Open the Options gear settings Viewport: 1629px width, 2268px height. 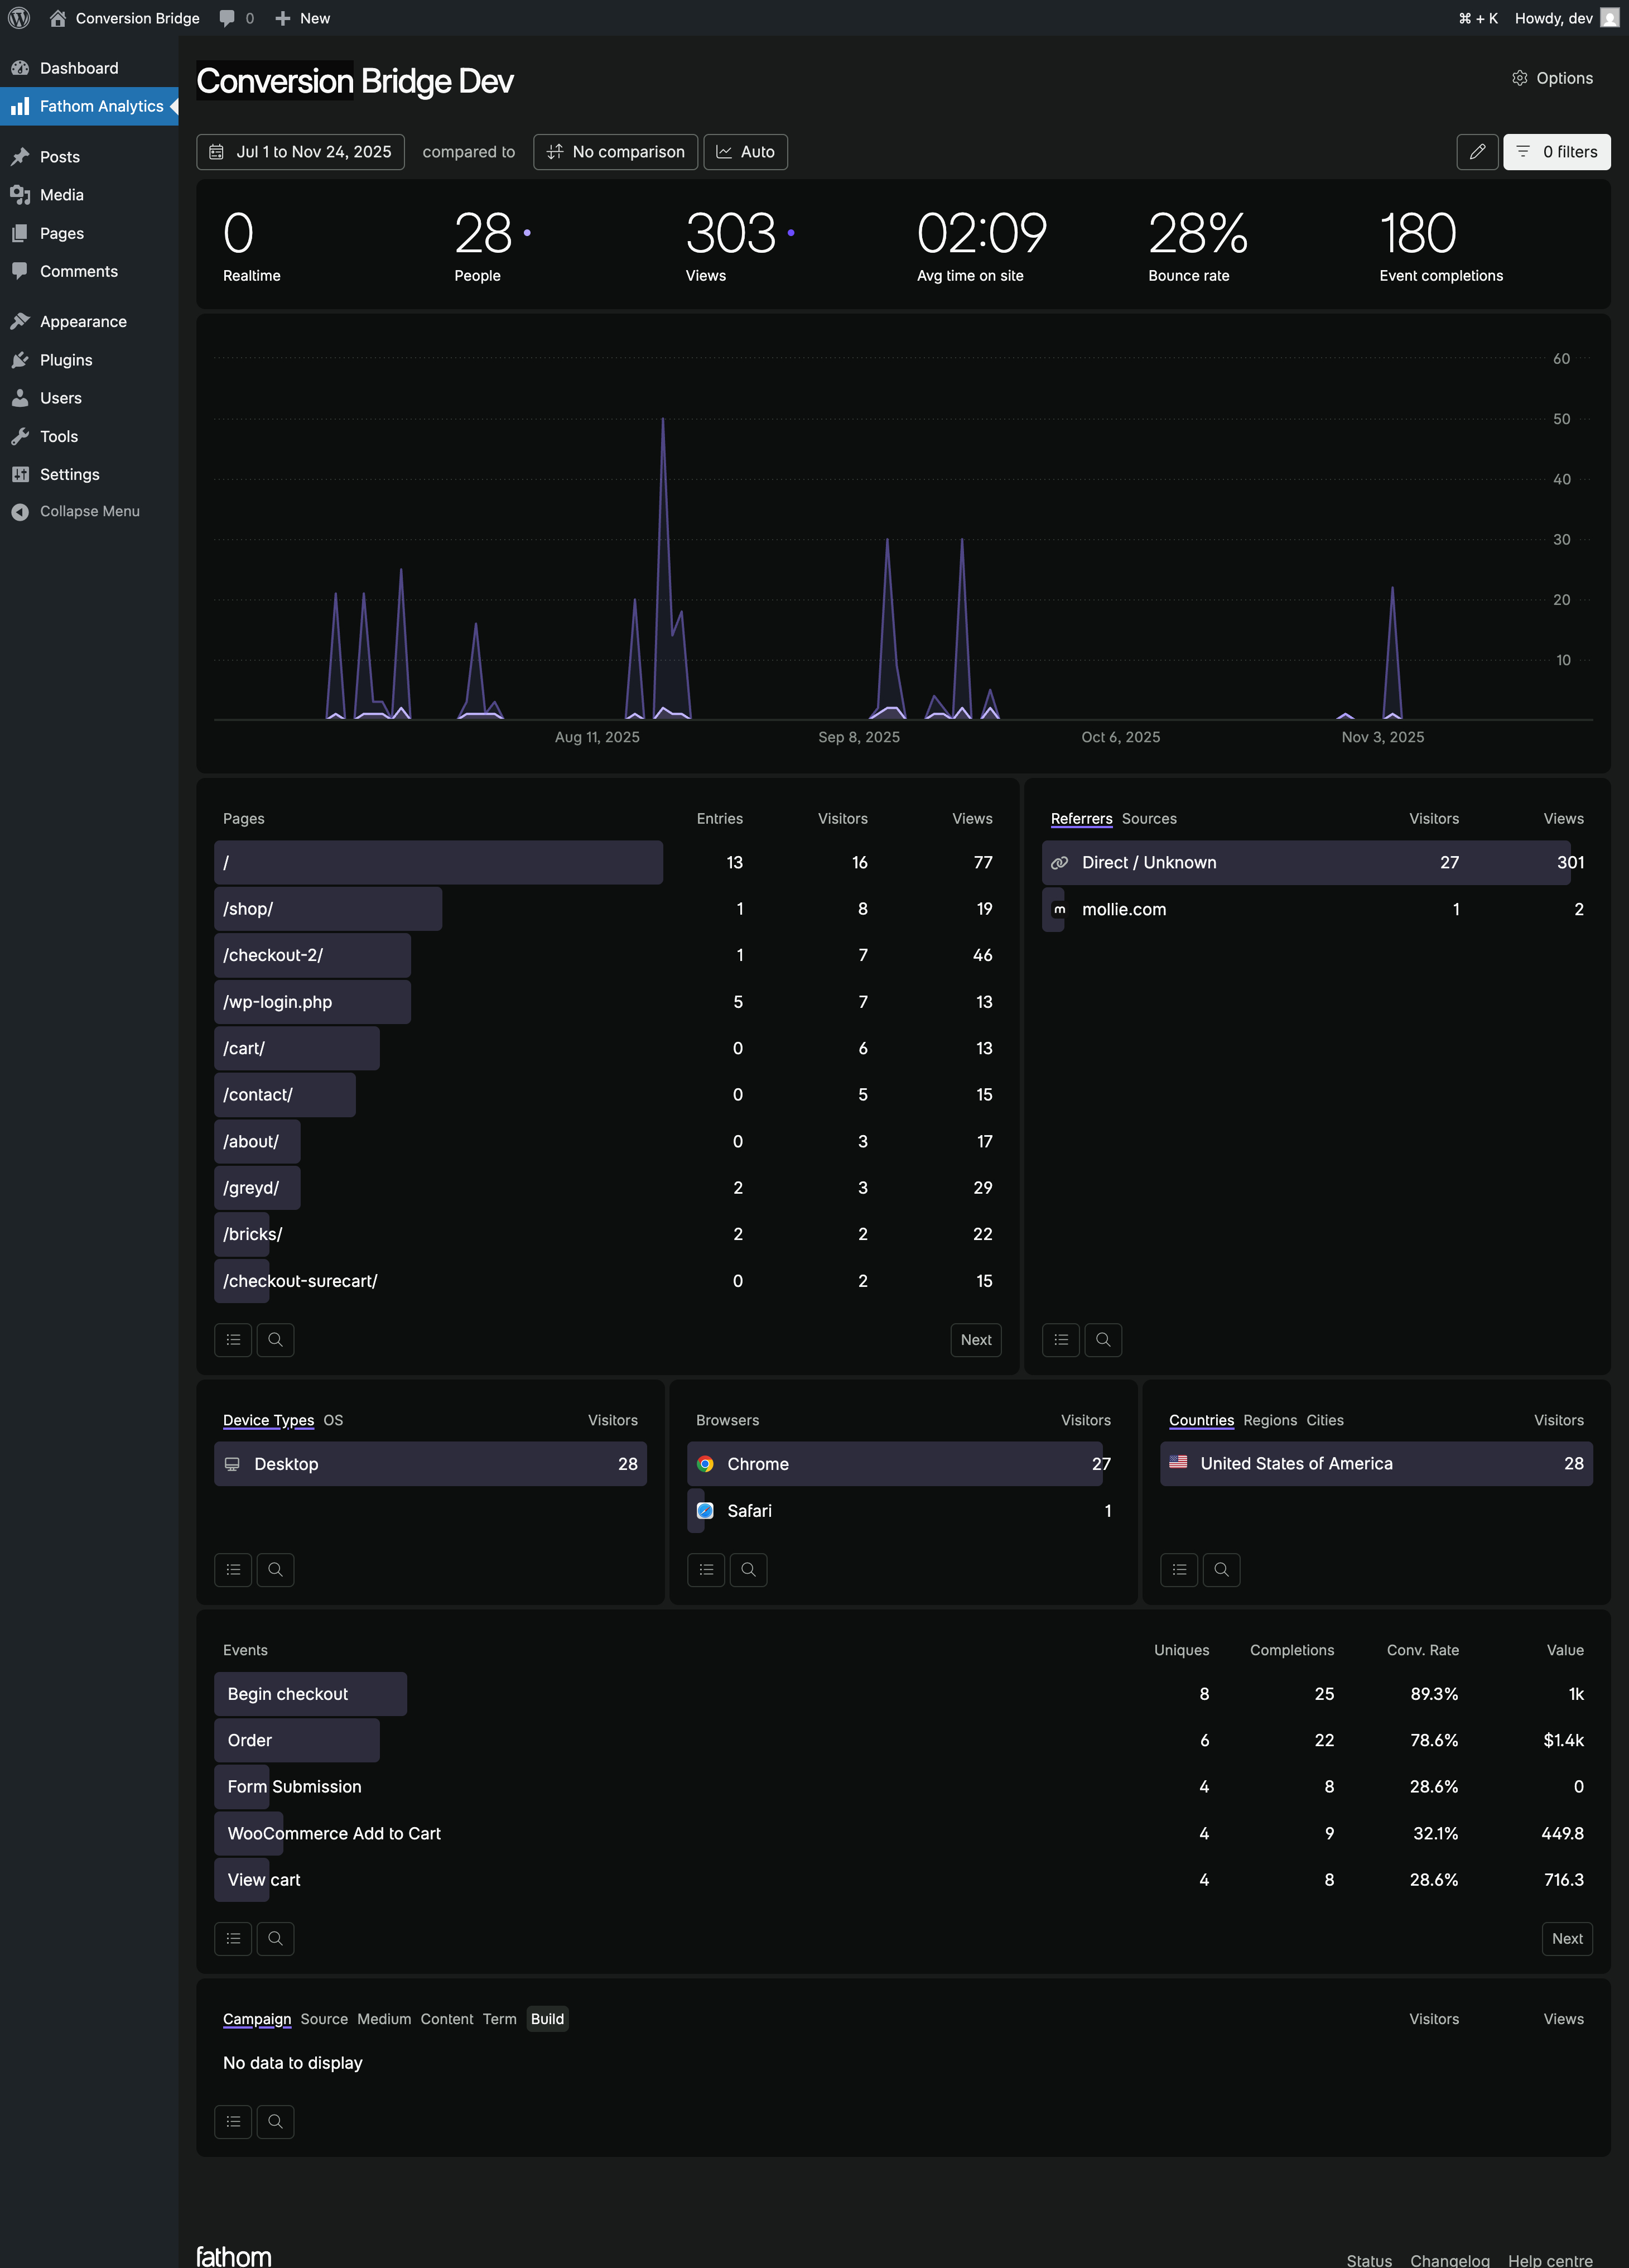(1552, 78)
